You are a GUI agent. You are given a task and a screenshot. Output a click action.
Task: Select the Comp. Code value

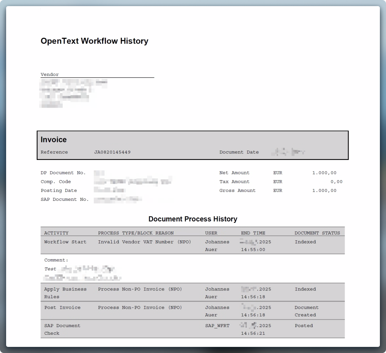134,181
